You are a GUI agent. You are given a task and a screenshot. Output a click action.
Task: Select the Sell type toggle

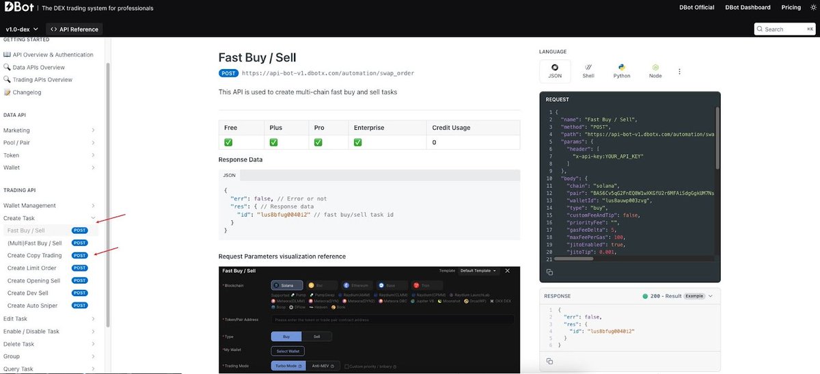(x=316, y=336)
